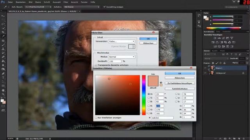Click the vertical hue slider strip
Viewport: 250px width, 140px height.
coord(144,95)
